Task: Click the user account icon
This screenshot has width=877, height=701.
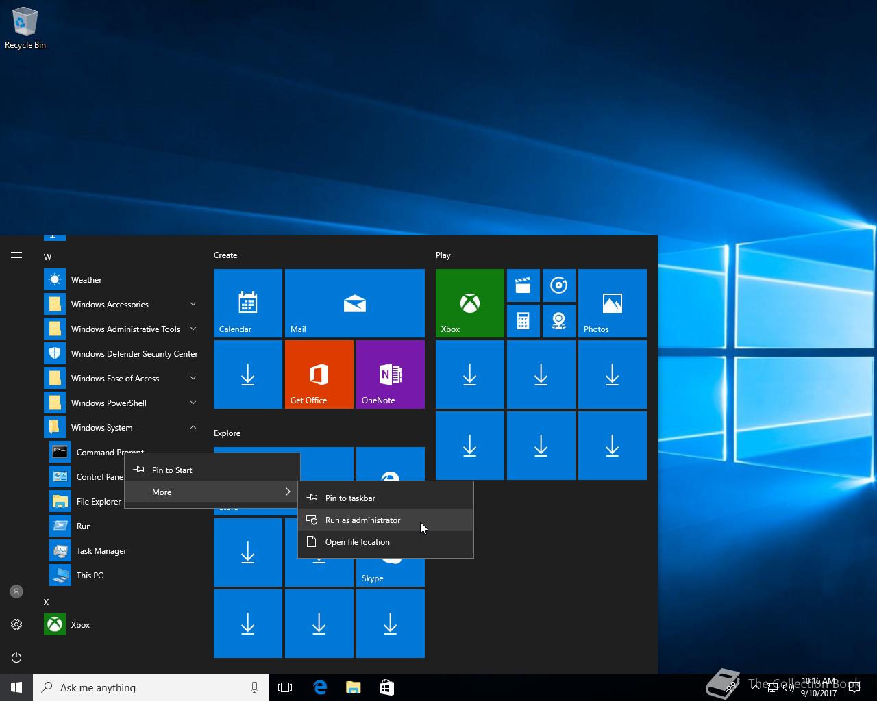Action: [16, 591]
